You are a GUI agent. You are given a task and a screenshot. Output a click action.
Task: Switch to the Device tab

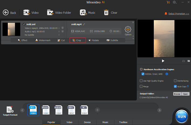(87, 122)
